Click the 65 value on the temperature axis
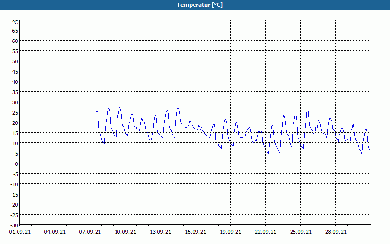 15,31
